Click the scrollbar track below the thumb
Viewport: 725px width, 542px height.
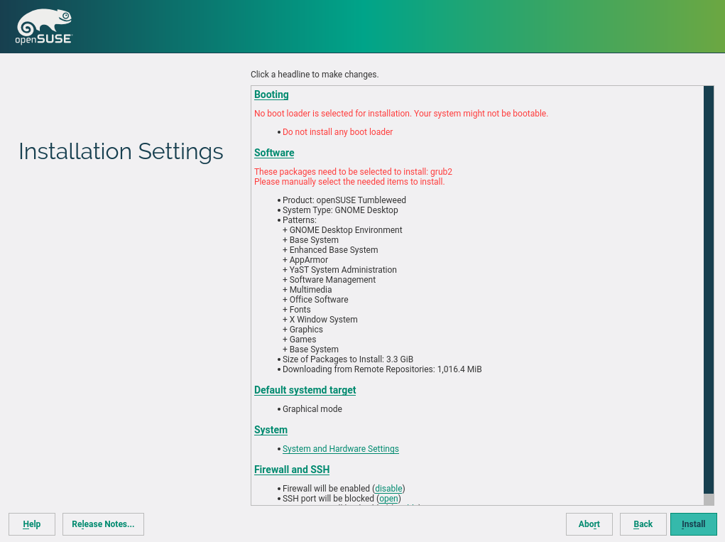(708, 499)
